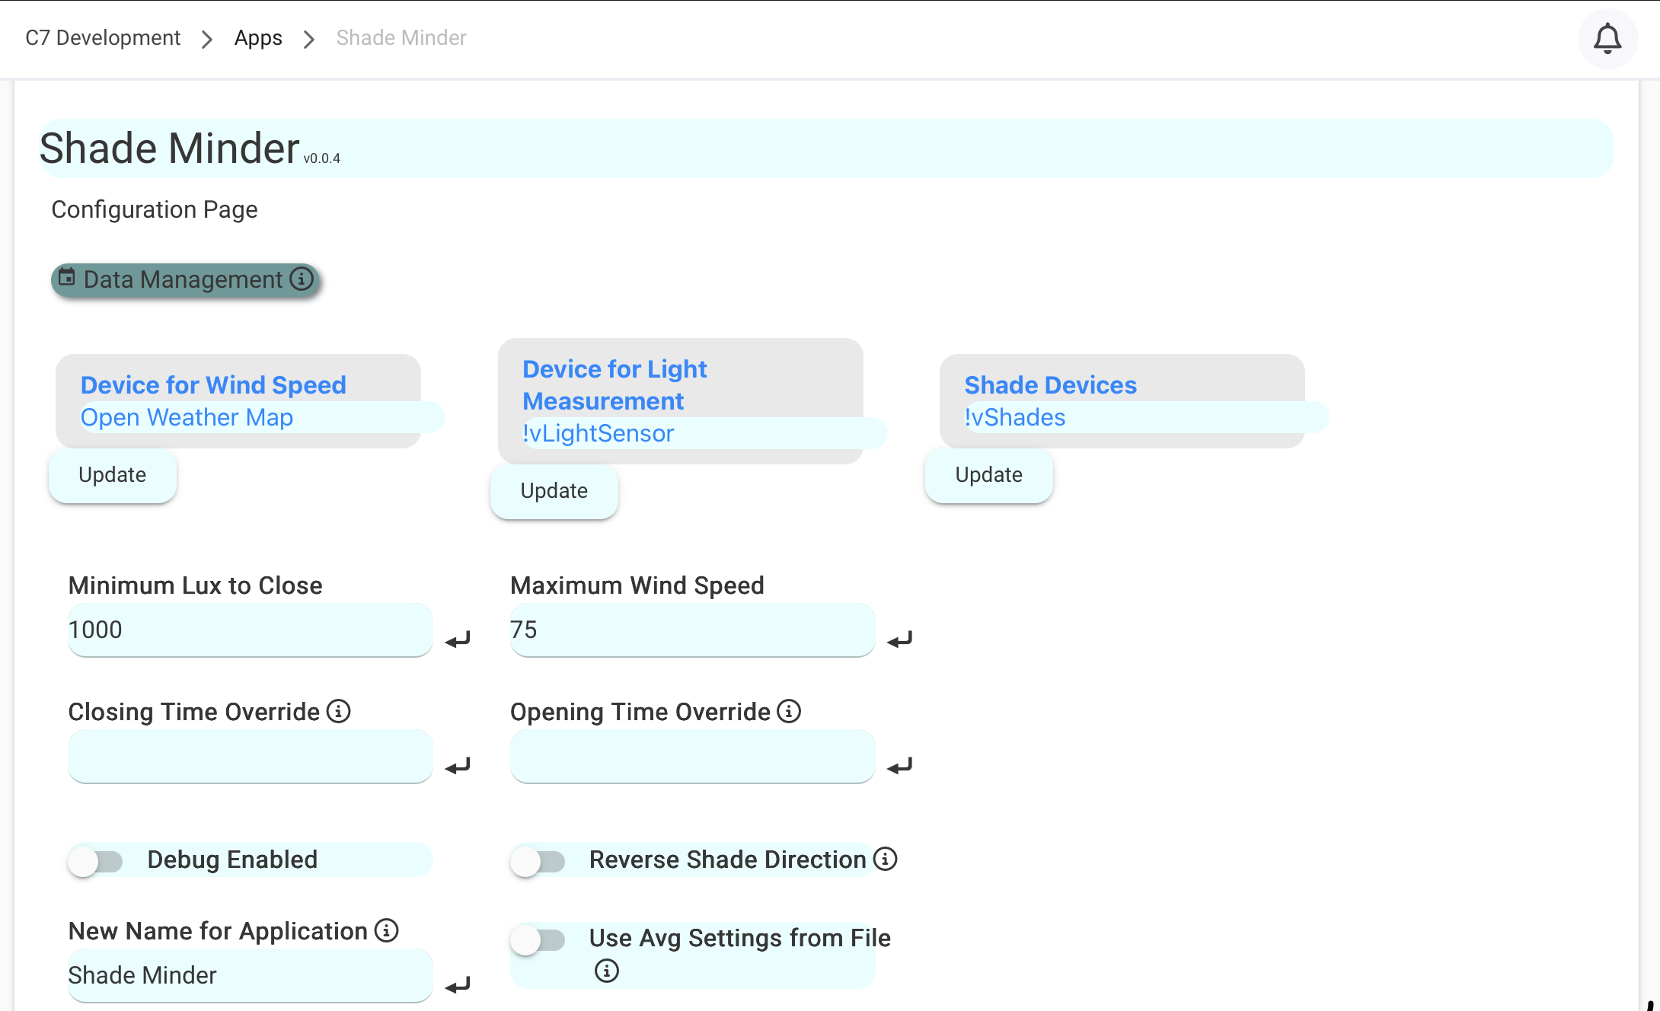The height and width of the screenshot is (1011, 1660).
Task: Submit Maximum Wind Speed with enter arrow icon
Action: point(899,639)
